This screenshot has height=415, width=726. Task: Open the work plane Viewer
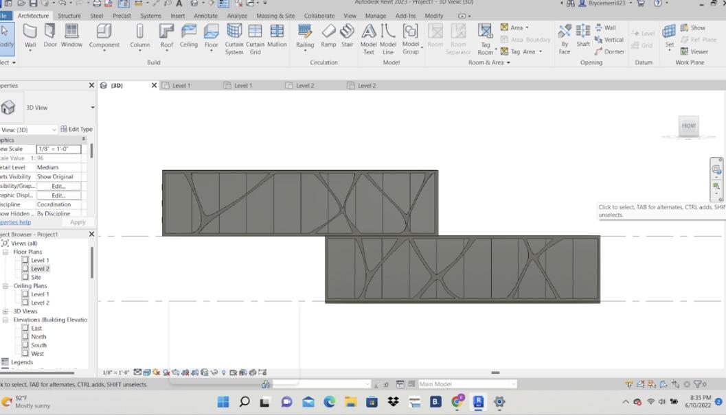tap(694, 52)
